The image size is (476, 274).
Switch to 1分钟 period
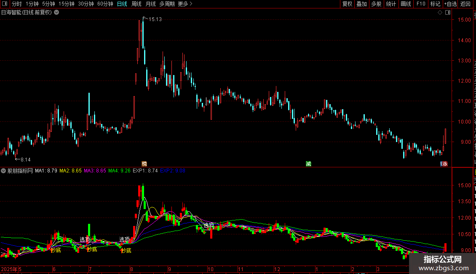[x=32, y=4]
